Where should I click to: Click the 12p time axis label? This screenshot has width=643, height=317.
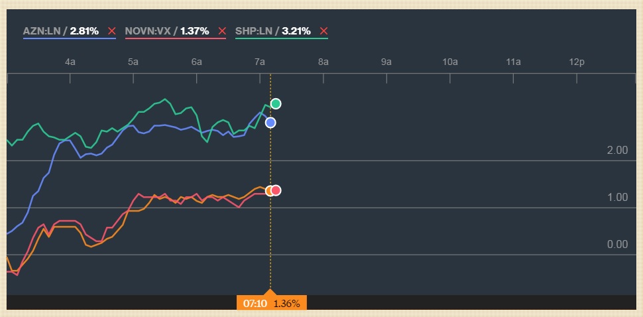[x=577, y=62]
